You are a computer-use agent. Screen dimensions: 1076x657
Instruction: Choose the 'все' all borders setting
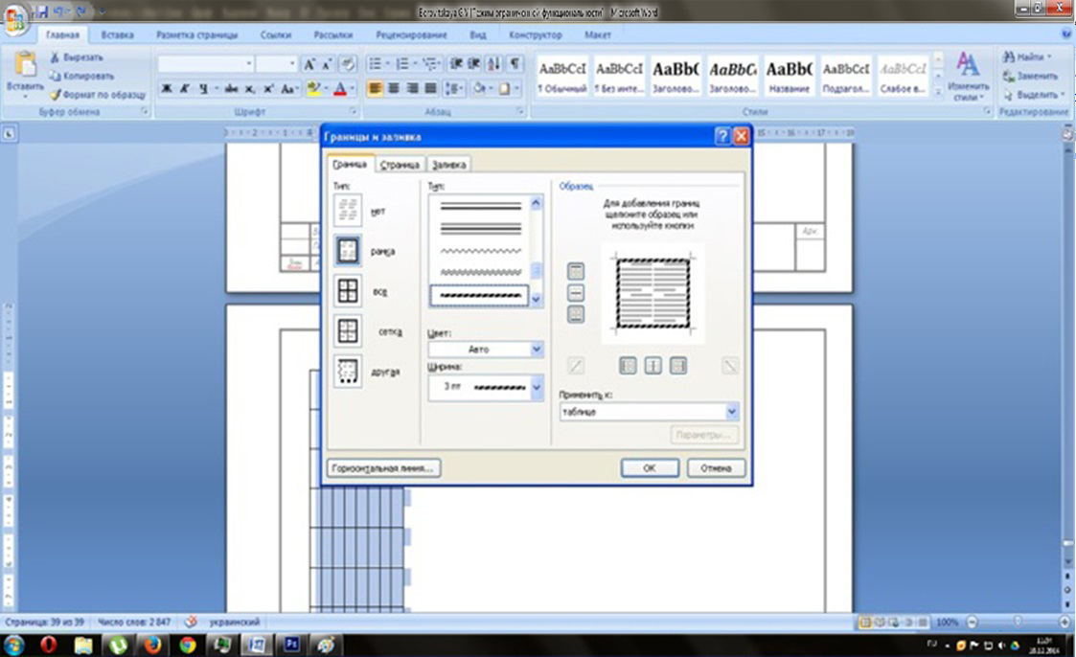tap(347, 291)
